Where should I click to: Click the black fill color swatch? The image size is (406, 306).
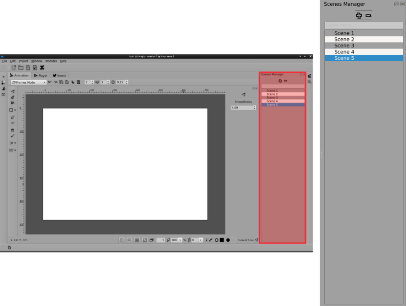[222, 240]
